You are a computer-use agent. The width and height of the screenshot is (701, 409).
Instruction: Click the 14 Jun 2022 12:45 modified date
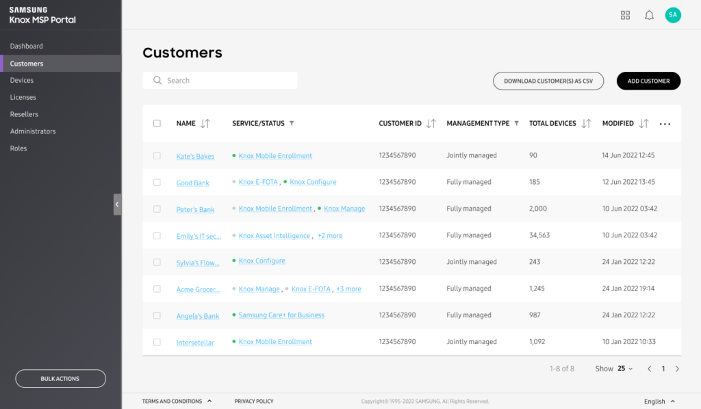[628, 155]
